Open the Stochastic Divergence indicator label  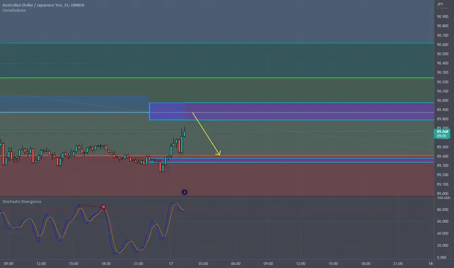pyautogui.click(x=22, y=202)
